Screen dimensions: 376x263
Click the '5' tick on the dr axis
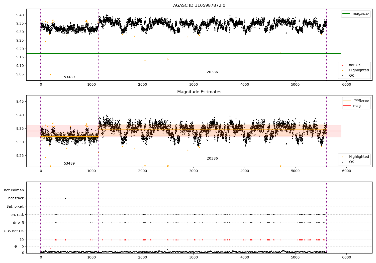pos(23,246)
